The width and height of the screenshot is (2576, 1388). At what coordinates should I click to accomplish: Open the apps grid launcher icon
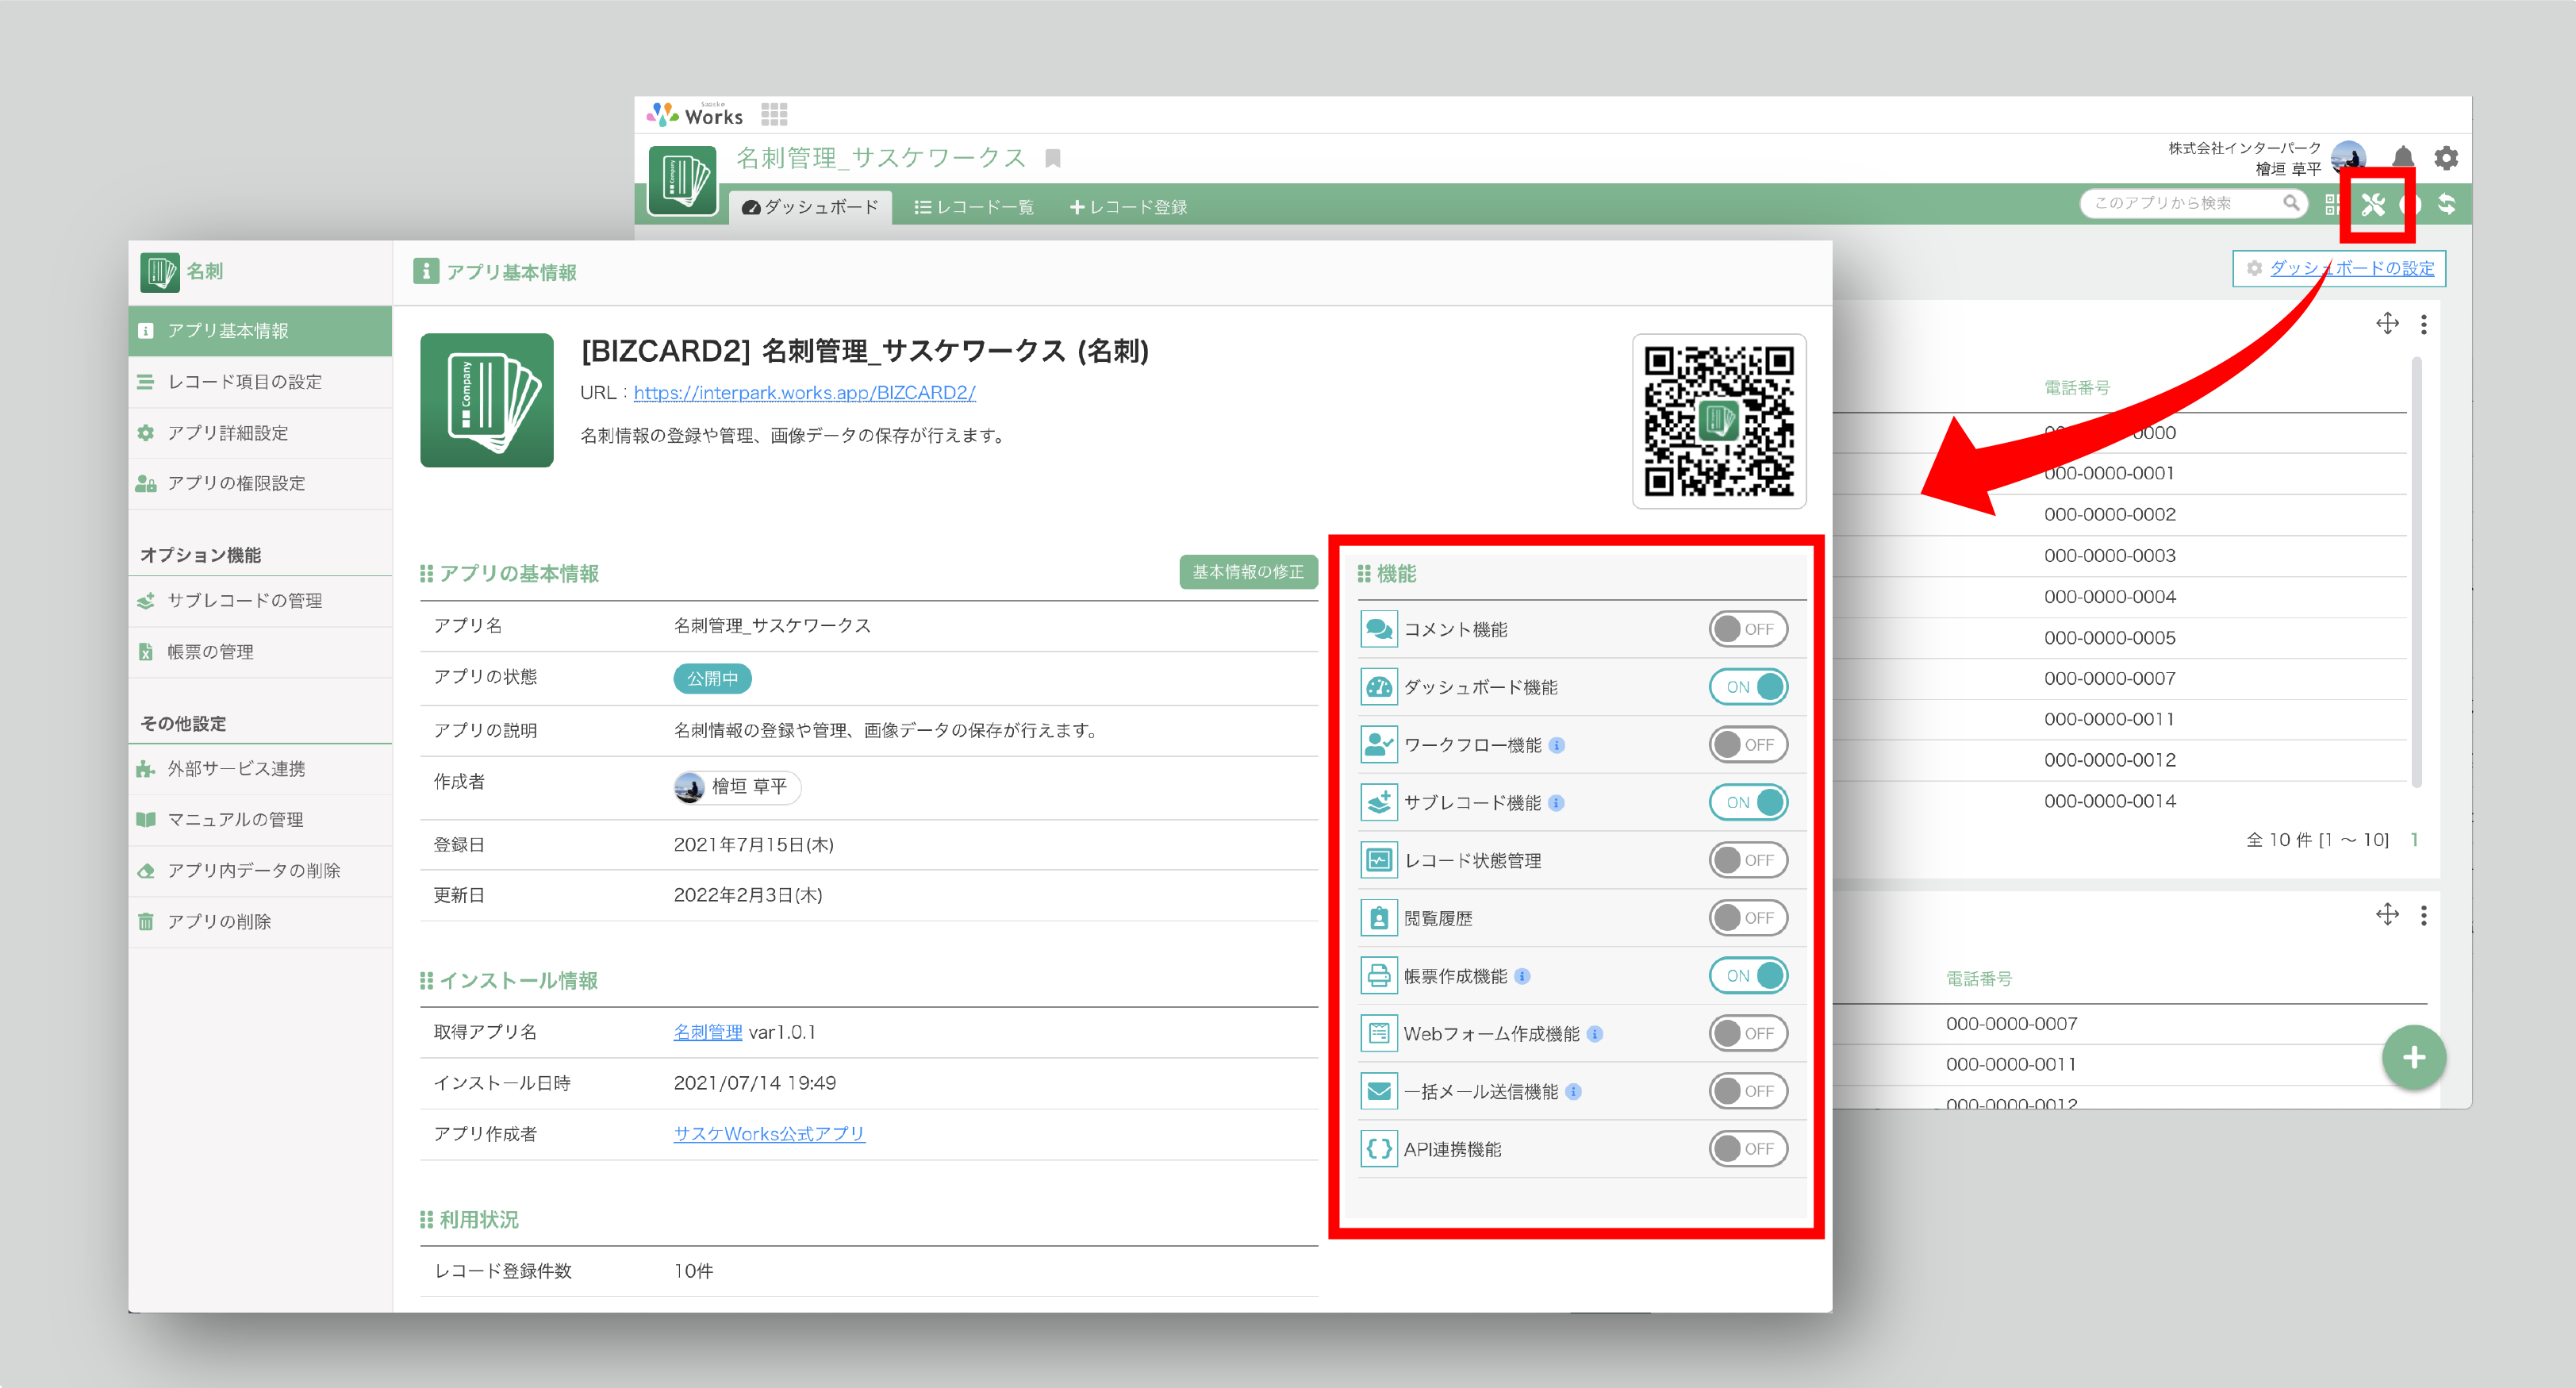click(774, 114)
